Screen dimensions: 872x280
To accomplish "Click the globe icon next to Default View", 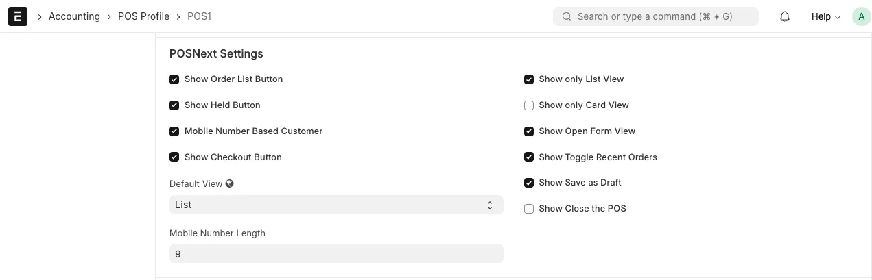I will coord(230,183).
